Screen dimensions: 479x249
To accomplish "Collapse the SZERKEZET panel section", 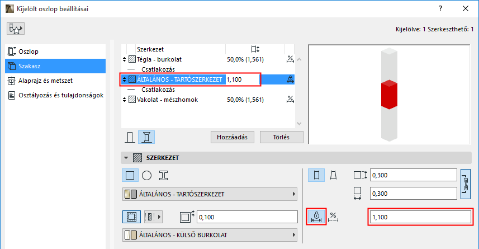I will pyautogui.click(x=126, y=158).
